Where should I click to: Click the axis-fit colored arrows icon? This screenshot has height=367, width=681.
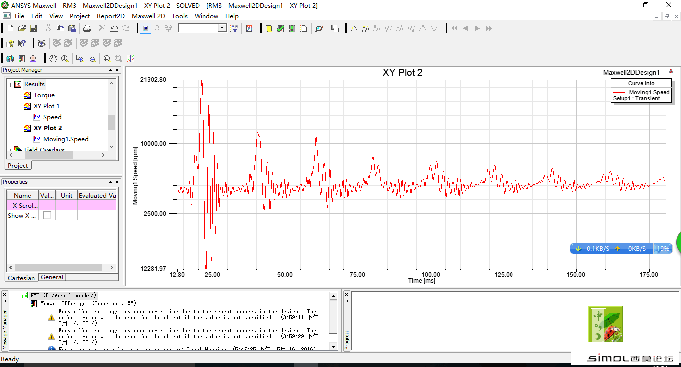tap(130, 58)
